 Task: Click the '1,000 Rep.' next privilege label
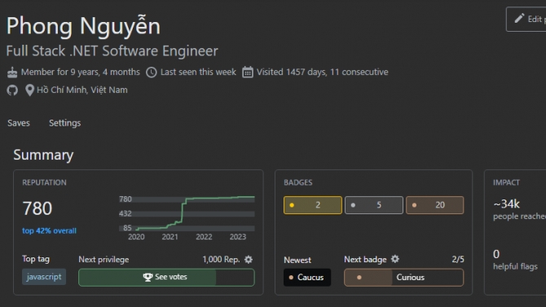pyautogui.click(x=221, y=260)
